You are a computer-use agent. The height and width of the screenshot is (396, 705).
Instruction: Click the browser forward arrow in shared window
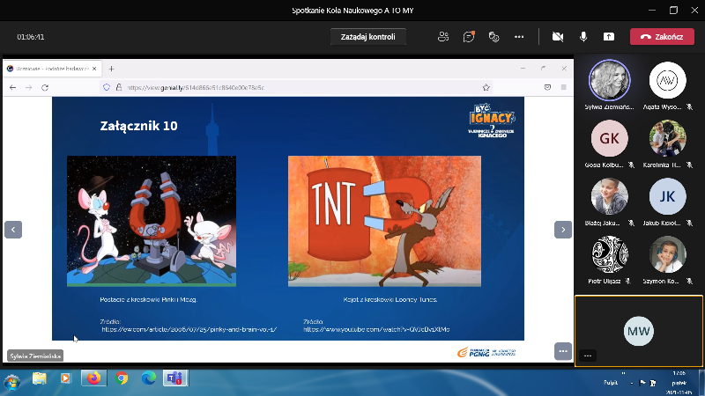pos(29,87)
